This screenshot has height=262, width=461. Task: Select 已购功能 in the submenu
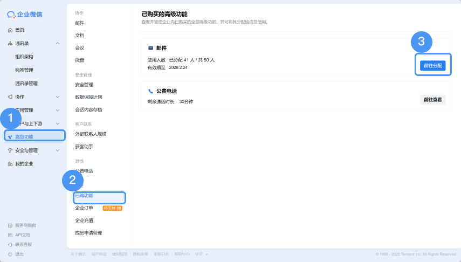(84, 196)
